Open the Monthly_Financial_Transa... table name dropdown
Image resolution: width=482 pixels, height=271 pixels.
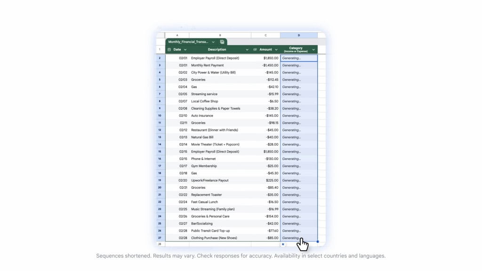213,42
